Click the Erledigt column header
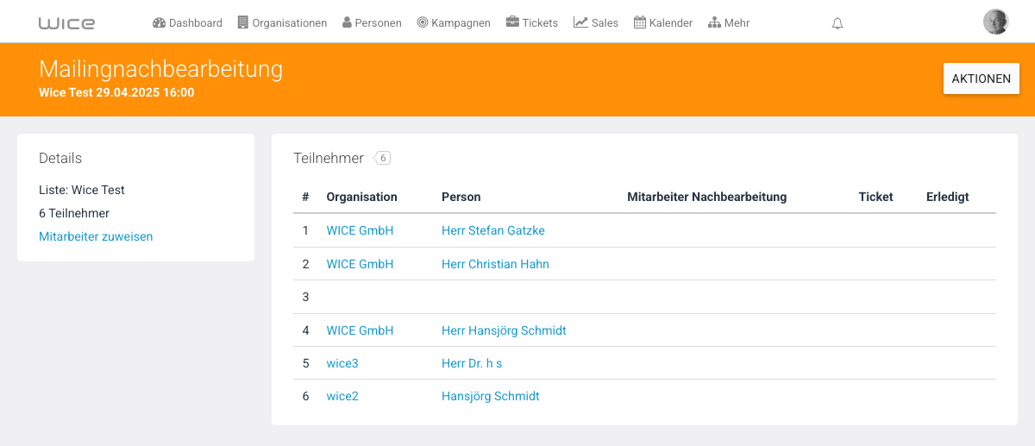The height and width of the screenshot is (446, 1035). point(948,197)
